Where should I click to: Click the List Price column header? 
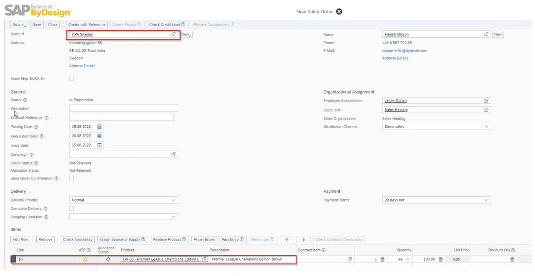pyautogui.click(x=462, y=250)
